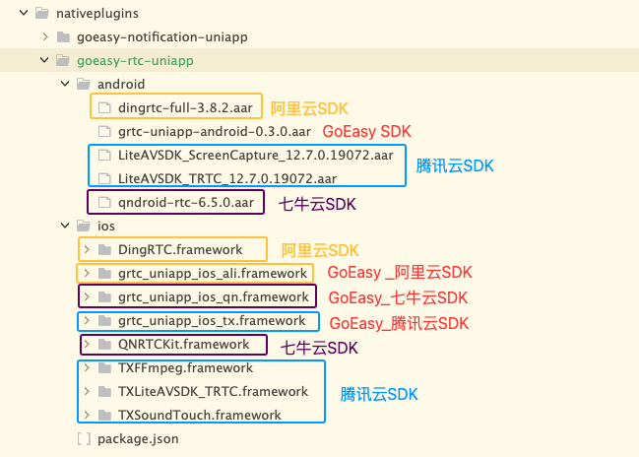
Task: Select the nativeplugins folder name
Action: click(97, 14)
